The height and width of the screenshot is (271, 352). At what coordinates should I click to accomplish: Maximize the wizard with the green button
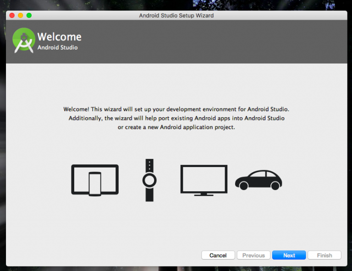(29, 15)
